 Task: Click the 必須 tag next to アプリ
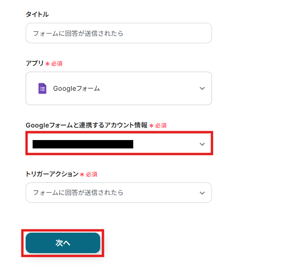coord(57,63)
